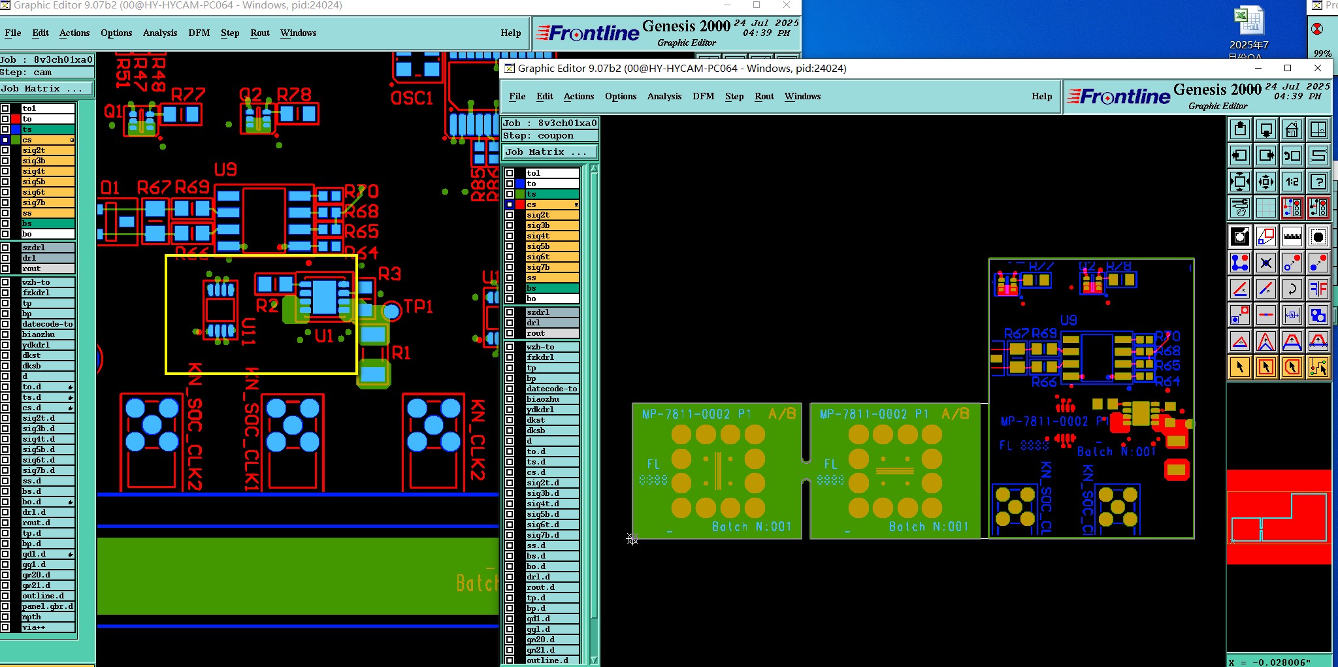The image size is (1338, 667).
Task: Click the rotate arrow tool icon
Action: (x=1292, y=289)
